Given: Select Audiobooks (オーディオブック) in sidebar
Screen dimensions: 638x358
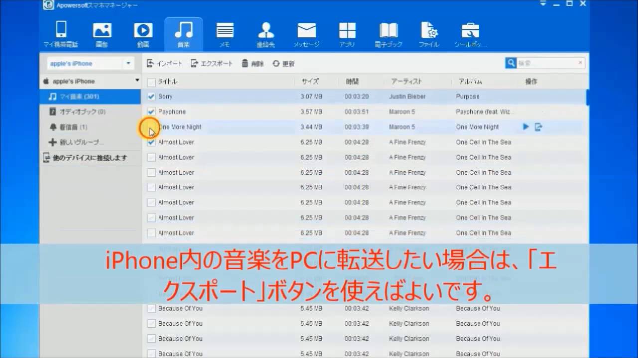Looking at the screenshot, I should coord(90,112).
